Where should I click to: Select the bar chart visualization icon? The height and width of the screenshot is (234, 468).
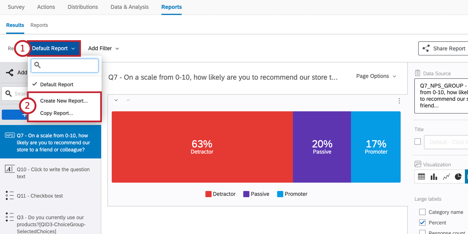[434, 177]
